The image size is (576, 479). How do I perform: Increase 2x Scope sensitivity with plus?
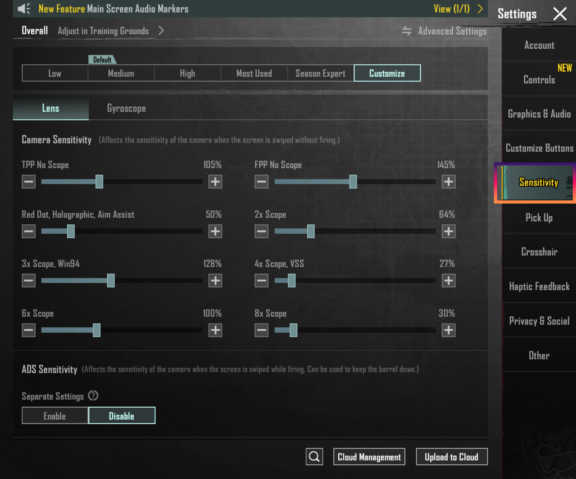[448, 231]
